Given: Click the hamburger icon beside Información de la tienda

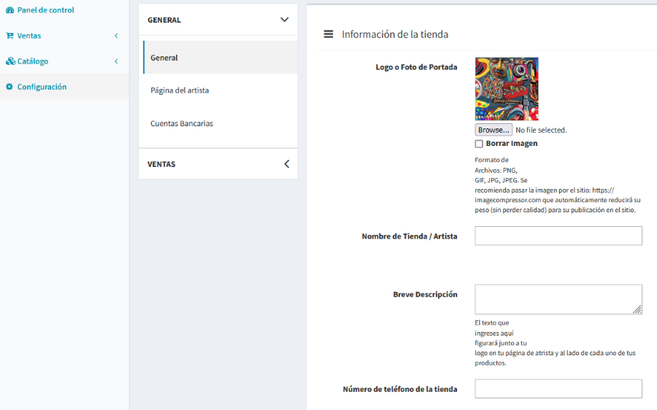Looking at the screenshot, I should [328, 34].
